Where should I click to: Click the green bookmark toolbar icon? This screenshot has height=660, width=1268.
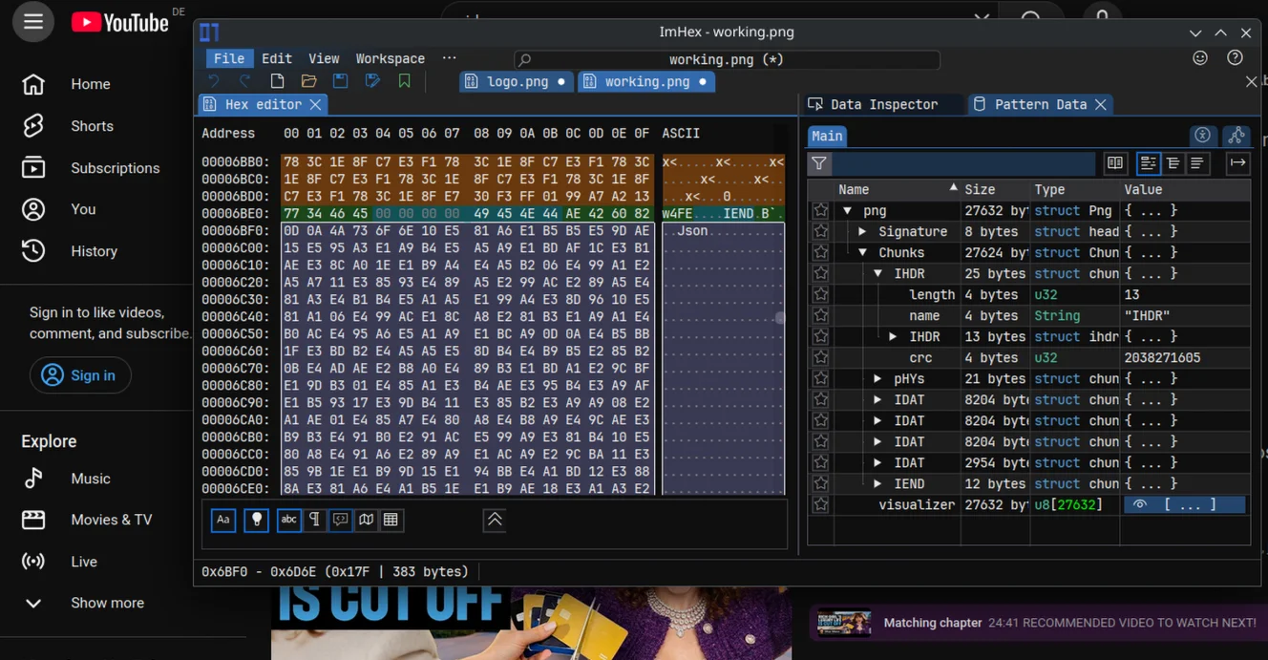tap(405, 82)
